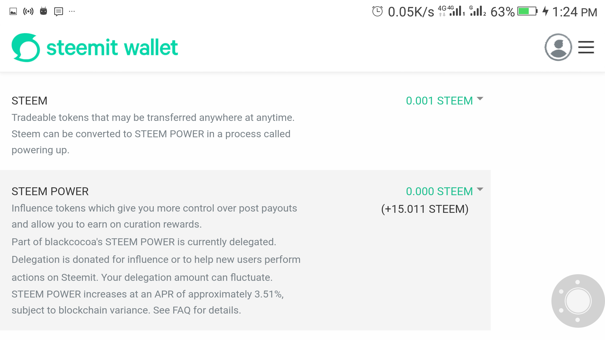Click the dropdown arrow beside 0.001 STEEM
Image resolution: width=605 pixels, height=340 pixels.
[480, 99]
